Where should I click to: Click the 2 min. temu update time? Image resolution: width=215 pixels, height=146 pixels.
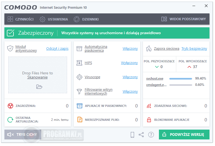(60, 120)
